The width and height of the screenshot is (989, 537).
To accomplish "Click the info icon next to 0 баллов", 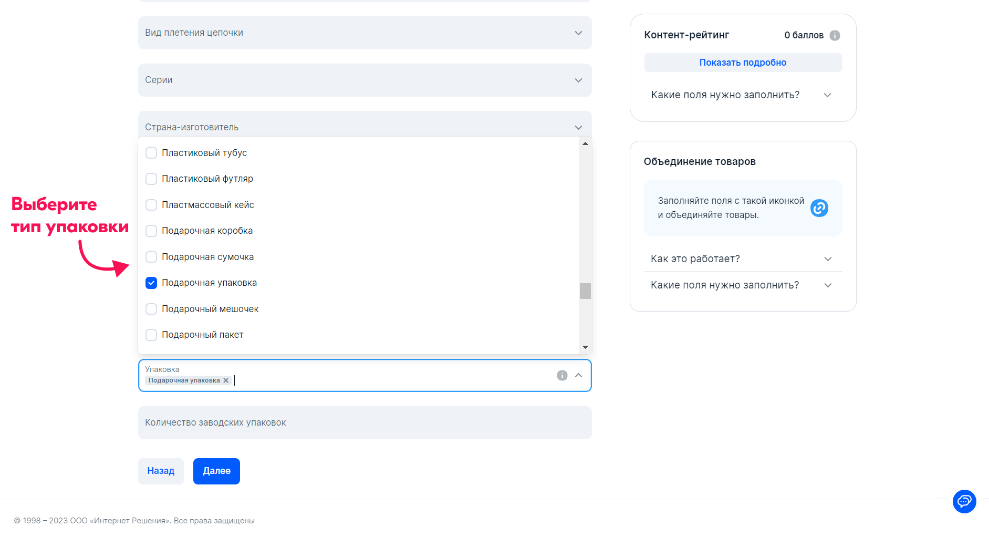I will (835, 35).
